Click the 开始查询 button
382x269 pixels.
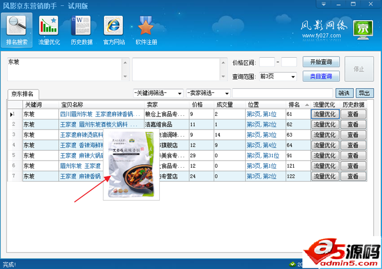coord(321,62)
